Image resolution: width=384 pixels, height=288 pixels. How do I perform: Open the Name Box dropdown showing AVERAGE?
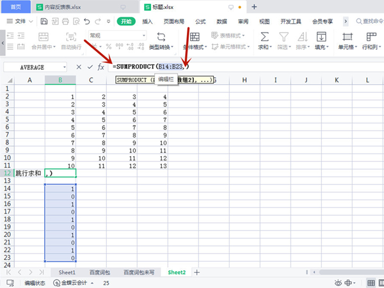[64, 67]
